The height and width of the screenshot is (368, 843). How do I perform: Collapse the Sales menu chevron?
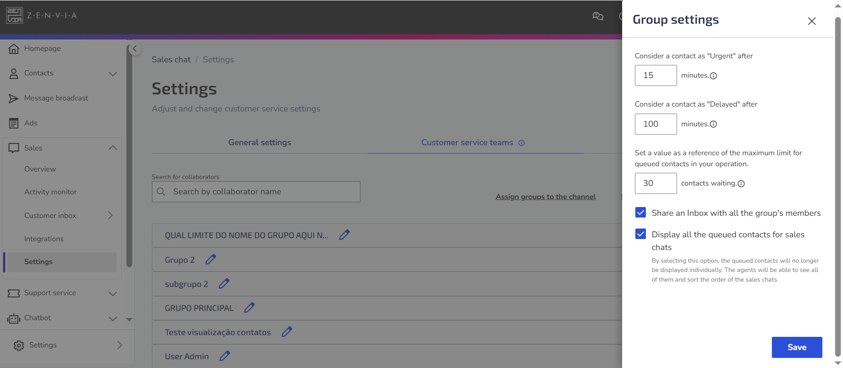pyautogui.click(x=113, y=148)
